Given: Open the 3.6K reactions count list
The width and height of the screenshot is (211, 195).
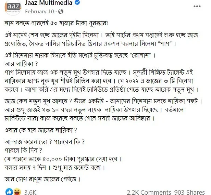Looking at the screenshot, I should pyautogui.click(x=30, y=193).
